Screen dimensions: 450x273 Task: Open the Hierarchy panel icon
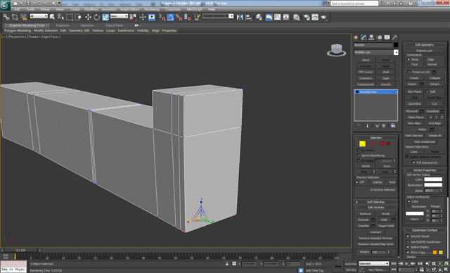tap(372, 37)
